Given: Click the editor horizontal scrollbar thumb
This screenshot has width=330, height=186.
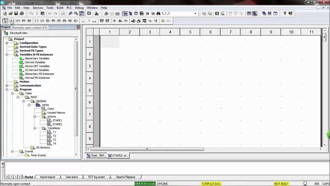Looking at the screenshot, I should pyautogui.click(x=147, y=149).
